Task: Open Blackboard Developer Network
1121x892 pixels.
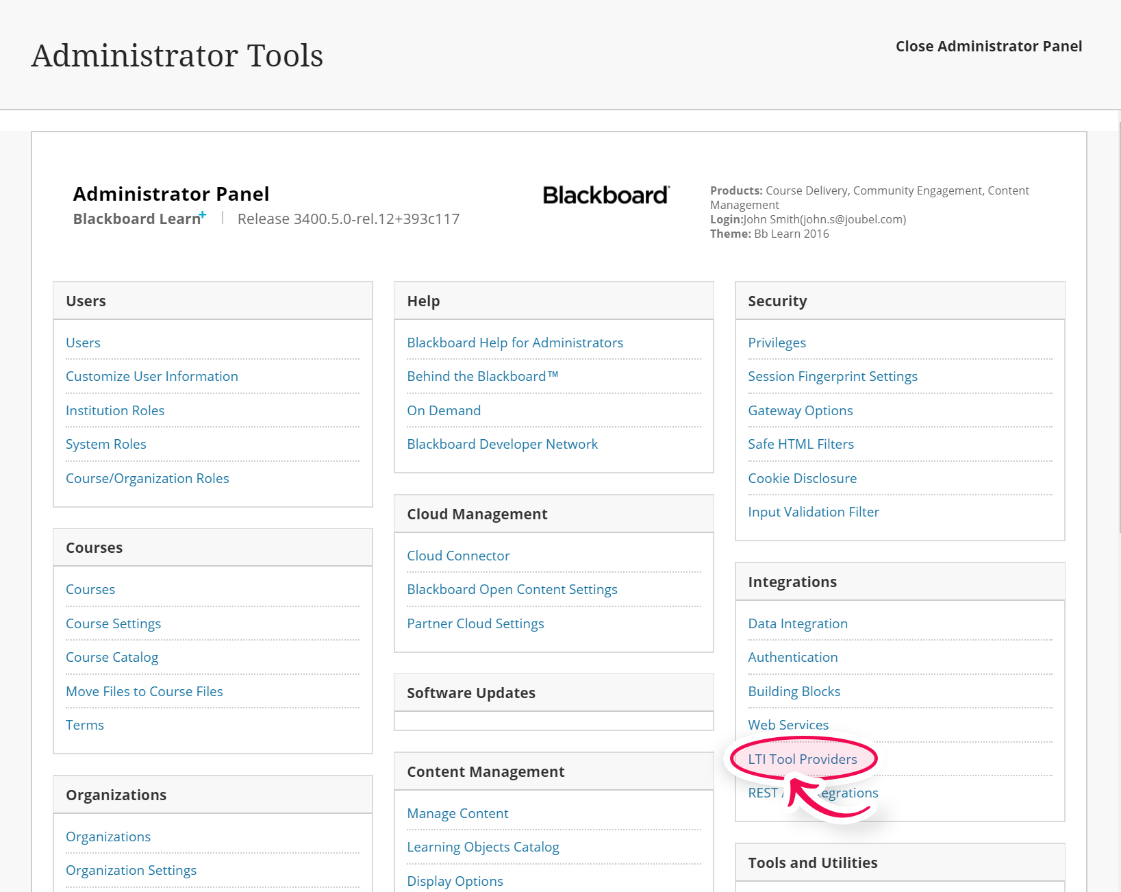Action: click(502, 444)
